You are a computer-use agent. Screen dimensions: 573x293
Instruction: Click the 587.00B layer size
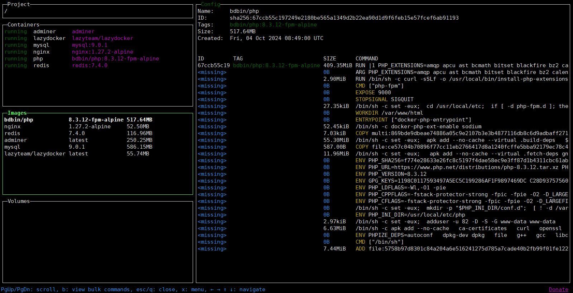tap(334, 147)
